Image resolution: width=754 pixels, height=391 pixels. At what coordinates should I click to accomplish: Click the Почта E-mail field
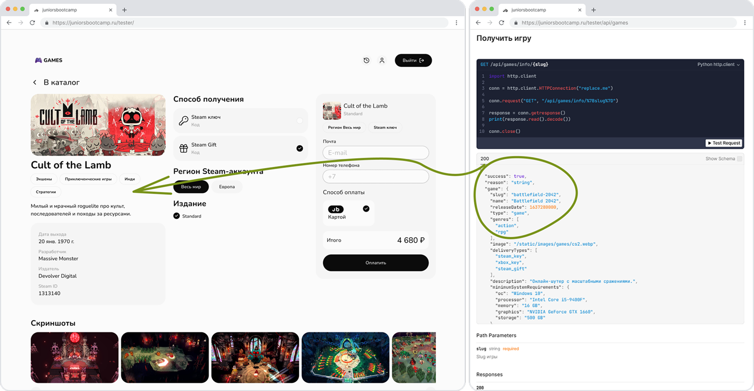coord(376,153)
